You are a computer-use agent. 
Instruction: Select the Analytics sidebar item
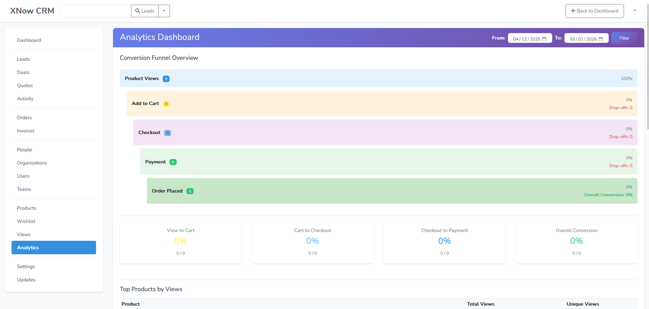click(53, 248)
